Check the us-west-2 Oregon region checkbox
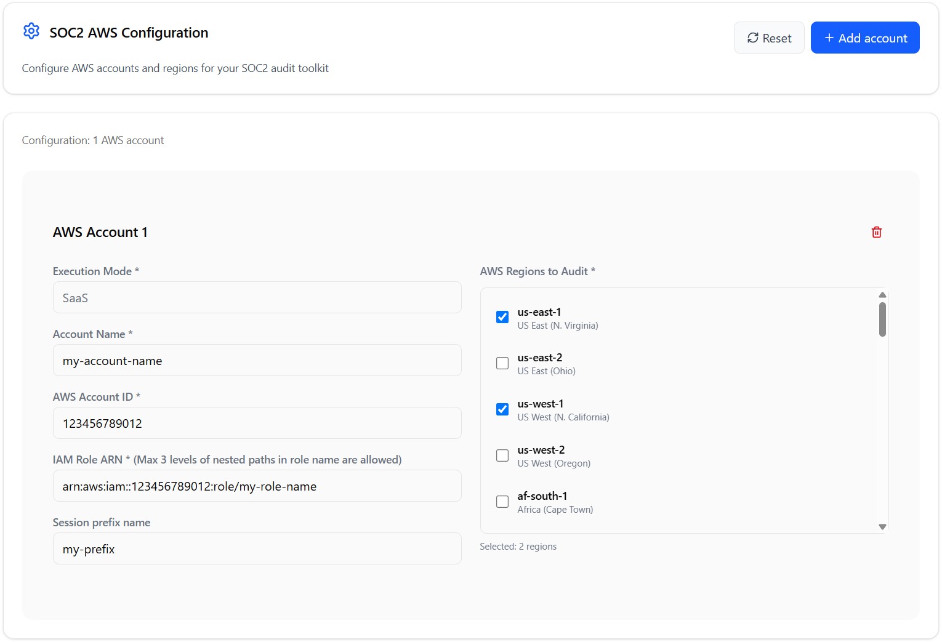 tap(502, 455)
